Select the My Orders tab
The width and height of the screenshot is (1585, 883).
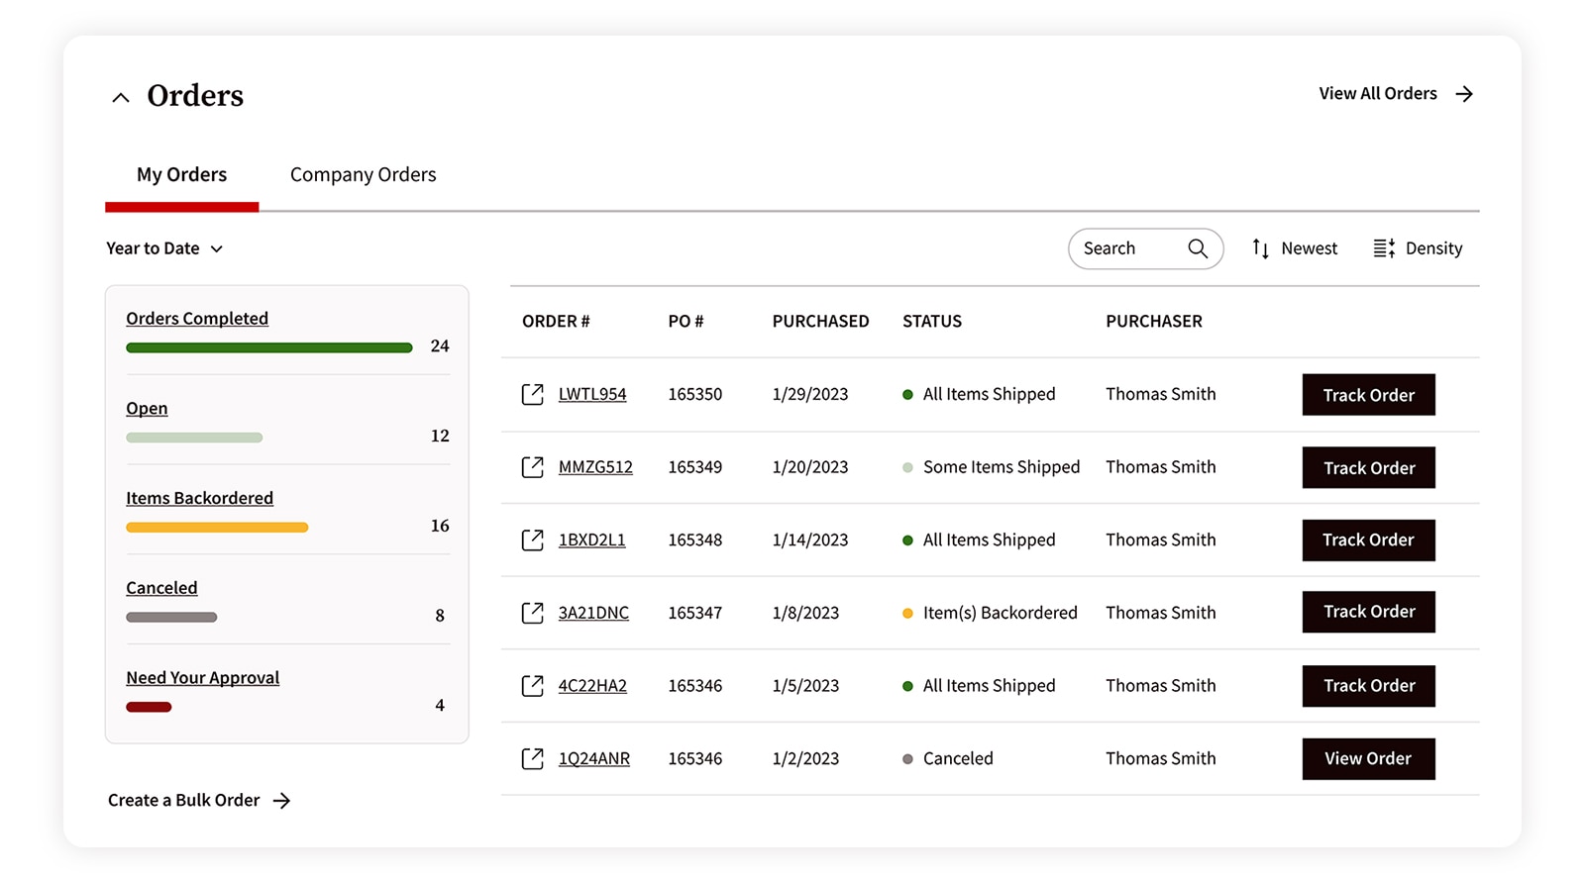coord(181,175)
